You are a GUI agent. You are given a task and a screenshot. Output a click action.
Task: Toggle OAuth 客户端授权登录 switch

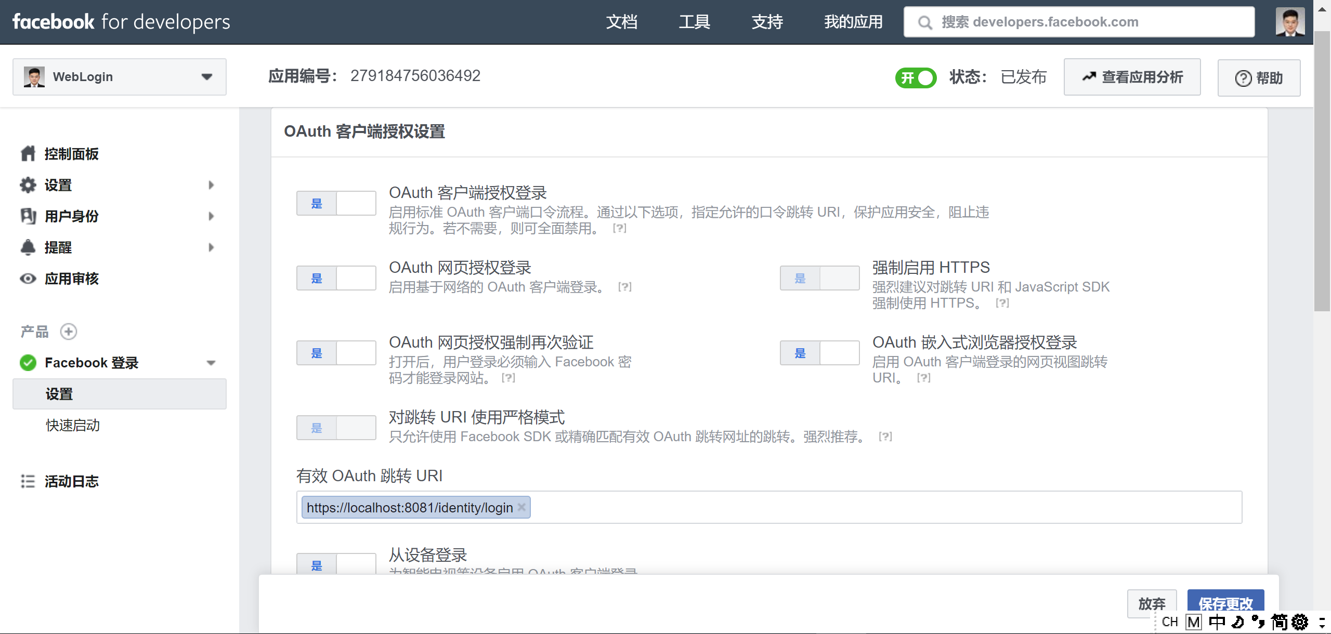point(336,203)
